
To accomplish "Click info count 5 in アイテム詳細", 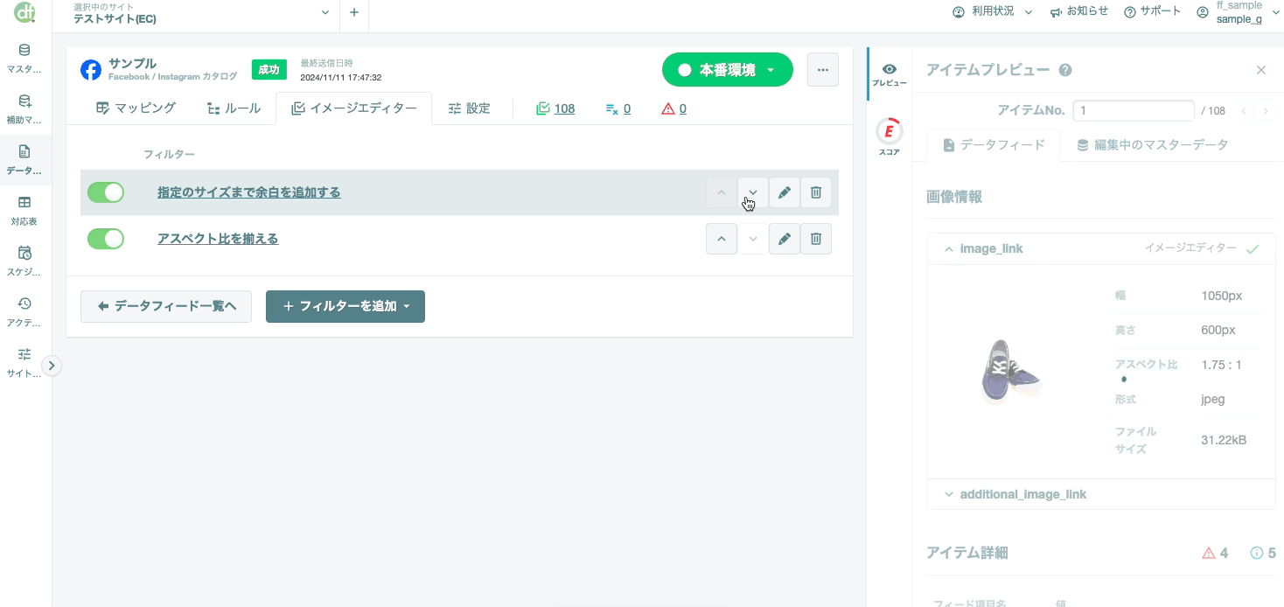I will pos(1263,553).
